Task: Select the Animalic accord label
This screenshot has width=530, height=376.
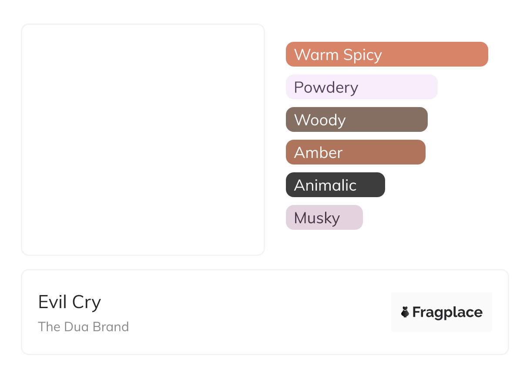Action: point(325,185)
